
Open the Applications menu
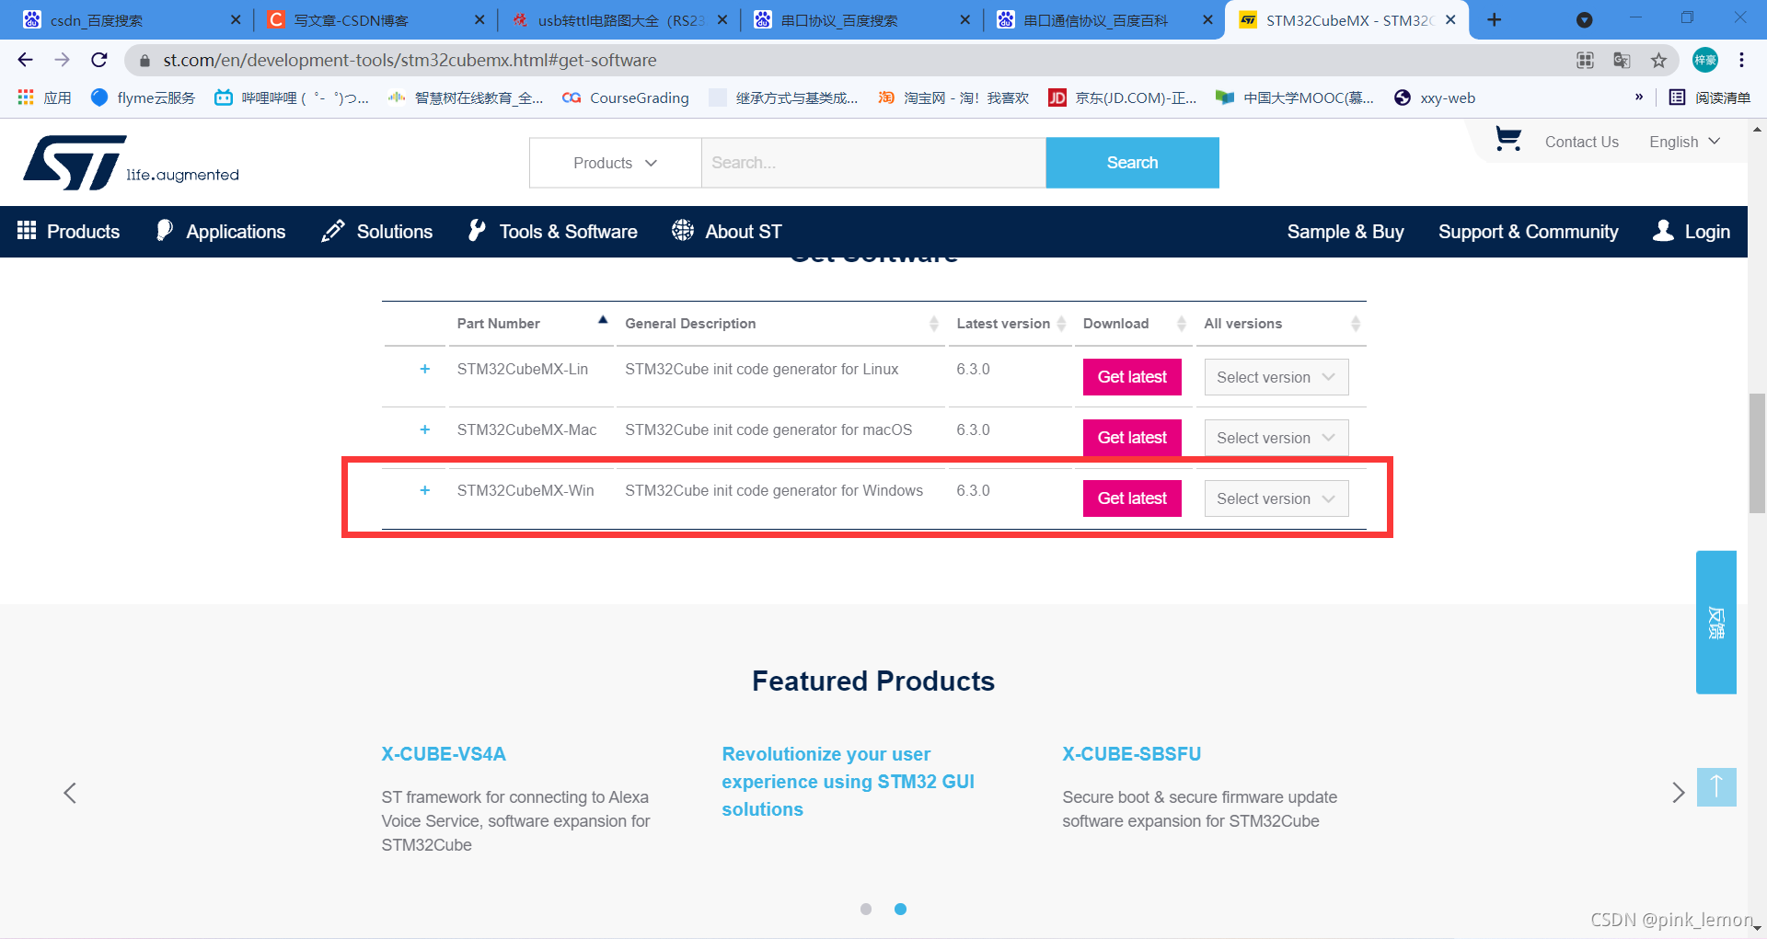(x=221, y=232)
